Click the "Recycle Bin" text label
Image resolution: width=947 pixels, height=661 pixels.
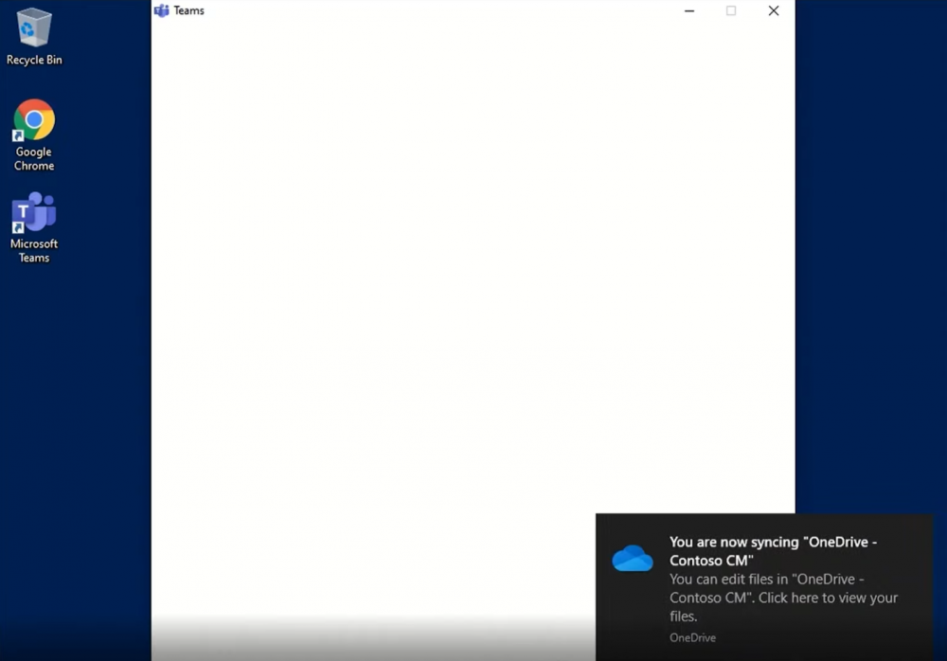point(34,60)
